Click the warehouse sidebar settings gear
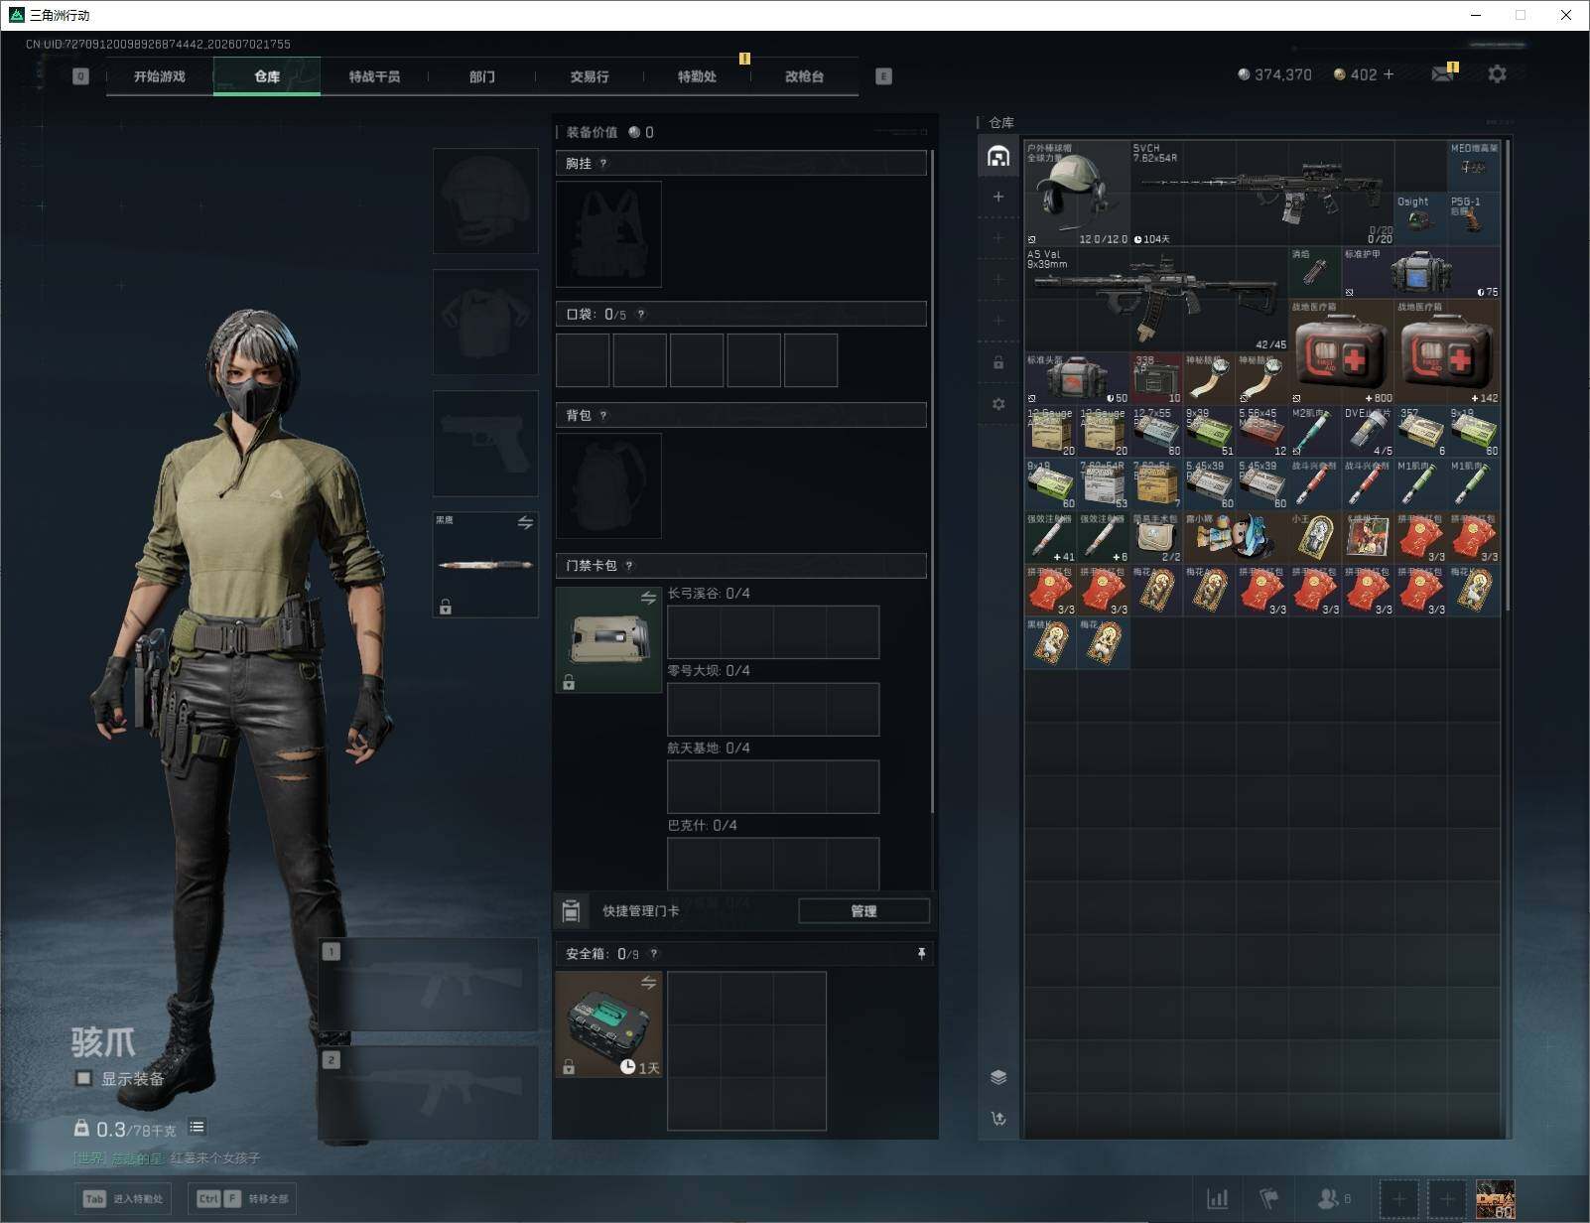 click(998, 404)
